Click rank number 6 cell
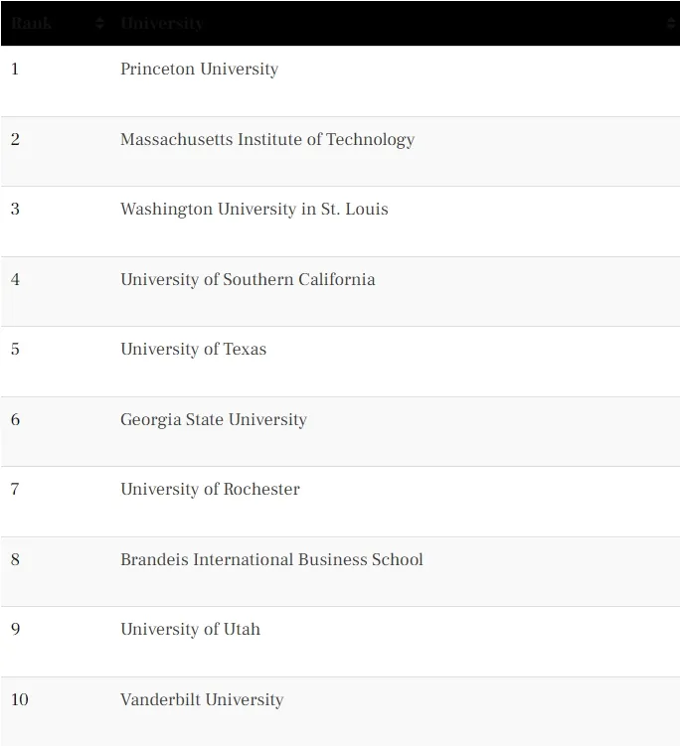Screen dimensions: 680x746 [15, 419]
